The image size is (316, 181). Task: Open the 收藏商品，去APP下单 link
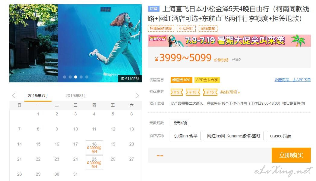click(292, 80)
